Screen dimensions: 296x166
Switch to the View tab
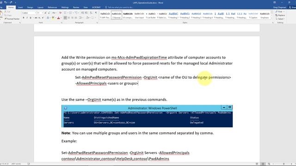pos(86,7)
